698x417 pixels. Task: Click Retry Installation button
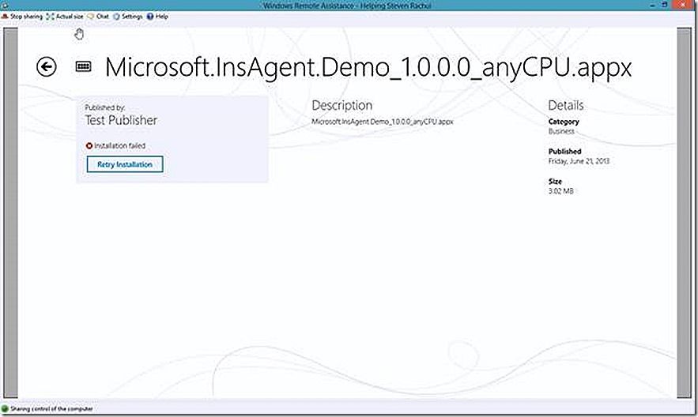(x=125, y=164)
